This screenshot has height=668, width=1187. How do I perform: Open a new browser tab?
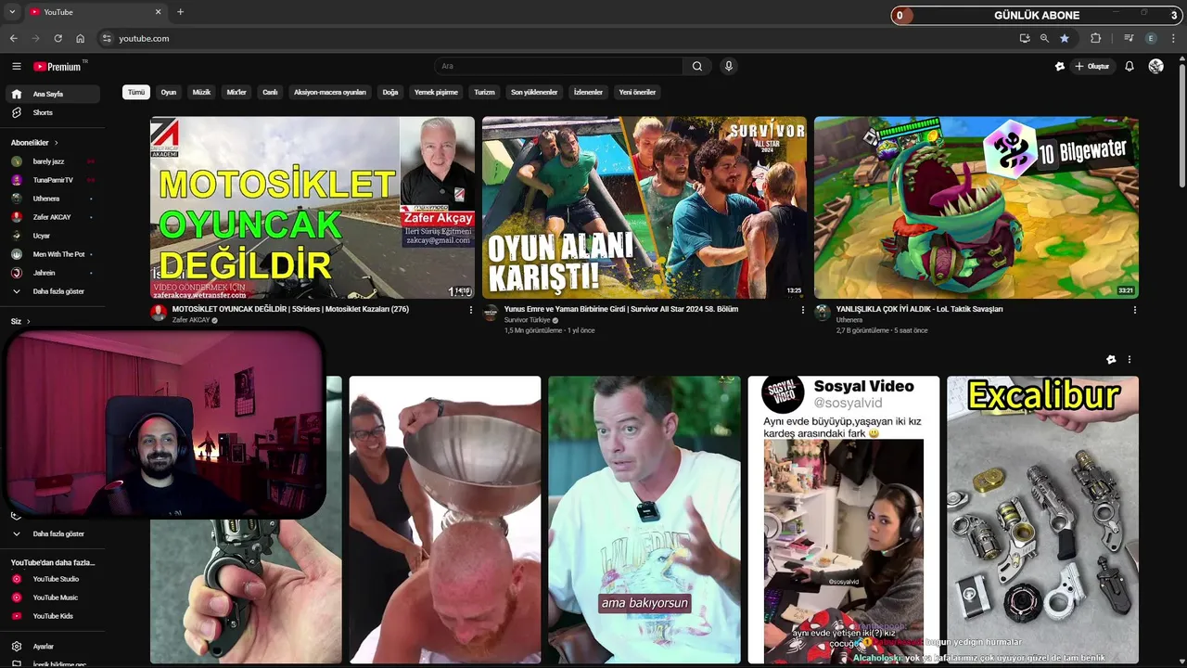tap(180, 12)
